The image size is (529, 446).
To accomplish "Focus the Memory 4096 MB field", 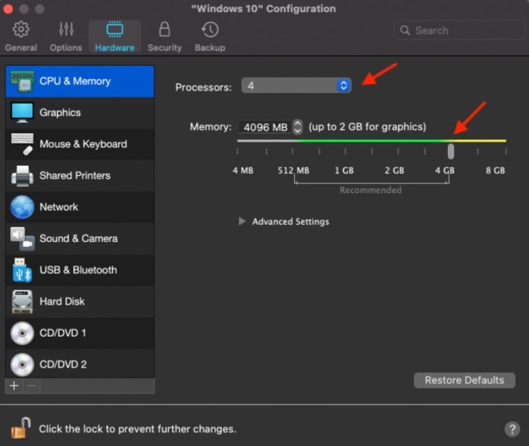I will [x=264, y=127].
